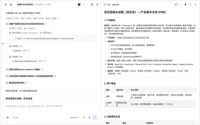Click the 拼豆图案生成器 - 开发完成 heading

click(x=19, y=98)
